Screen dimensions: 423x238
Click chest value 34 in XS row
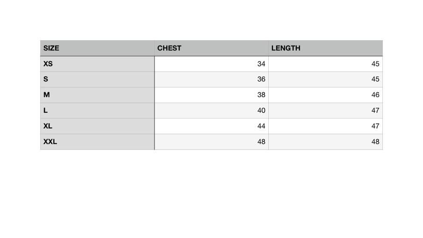(x=211, y=64)
